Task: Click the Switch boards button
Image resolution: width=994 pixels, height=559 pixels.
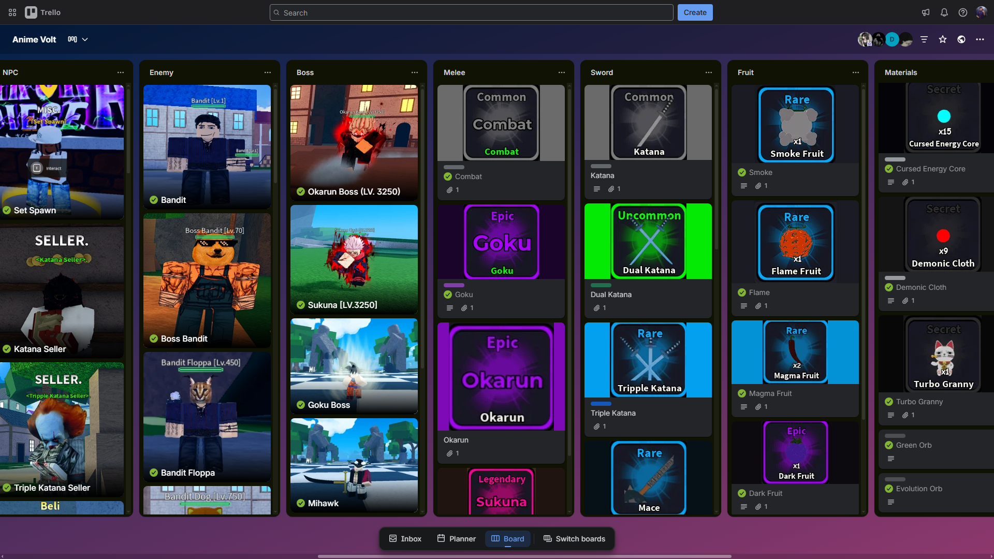Action: (574, 538)
